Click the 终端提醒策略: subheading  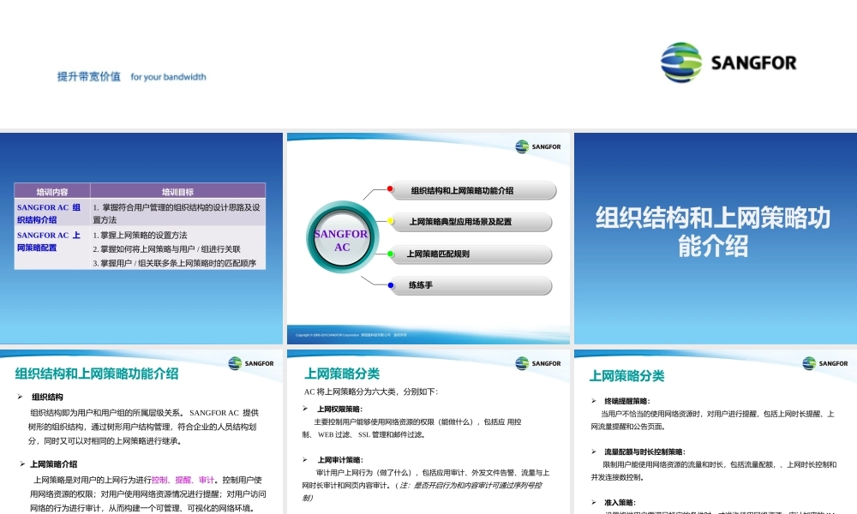click(627, 401)
